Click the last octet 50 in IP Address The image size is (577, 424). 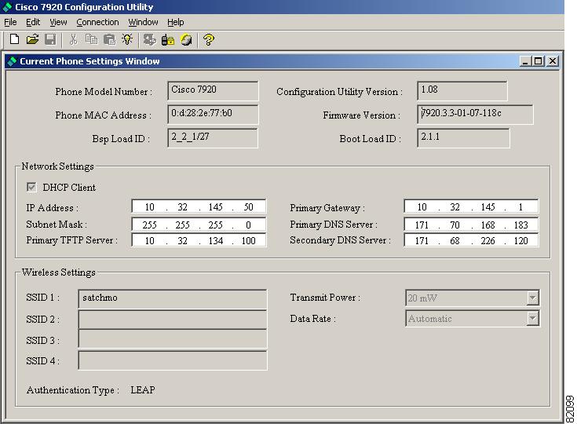(x=249, y=207)
